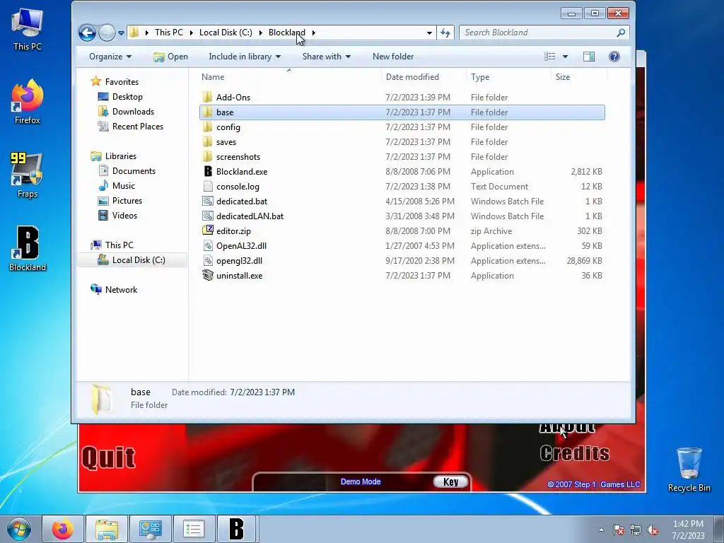Select the editor.zip archive icon

pyautogui.click(x=208, y=230)
